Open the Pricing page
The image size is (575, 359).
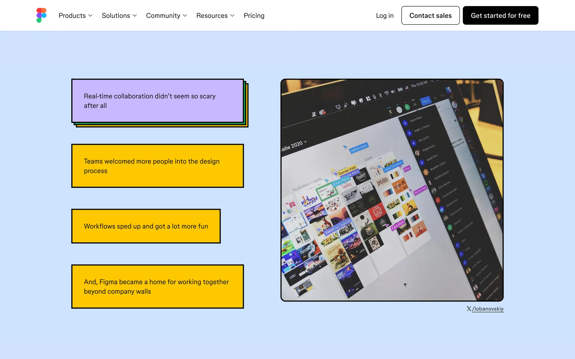point(254,16)
